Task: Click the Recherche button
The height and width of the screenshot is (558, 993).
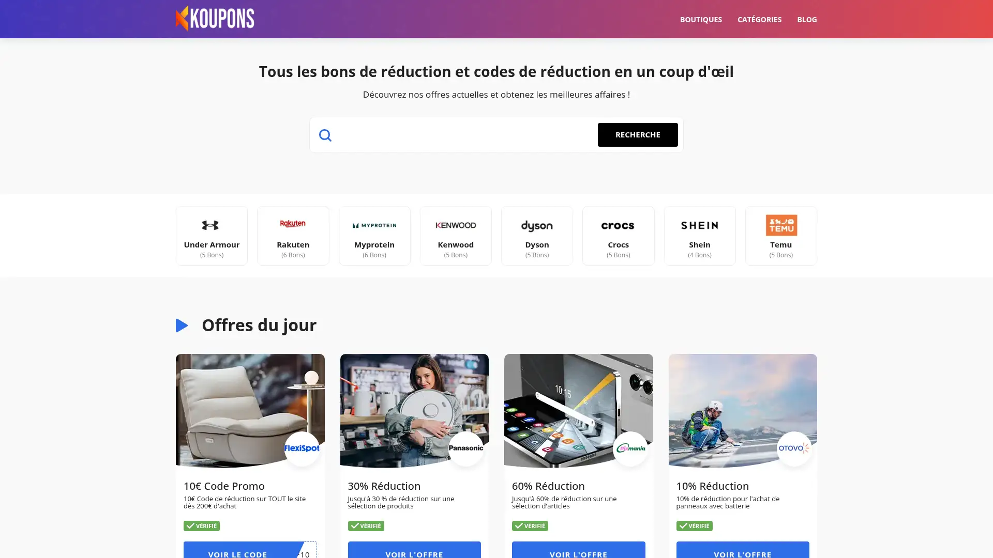Action: click(637, 135)
